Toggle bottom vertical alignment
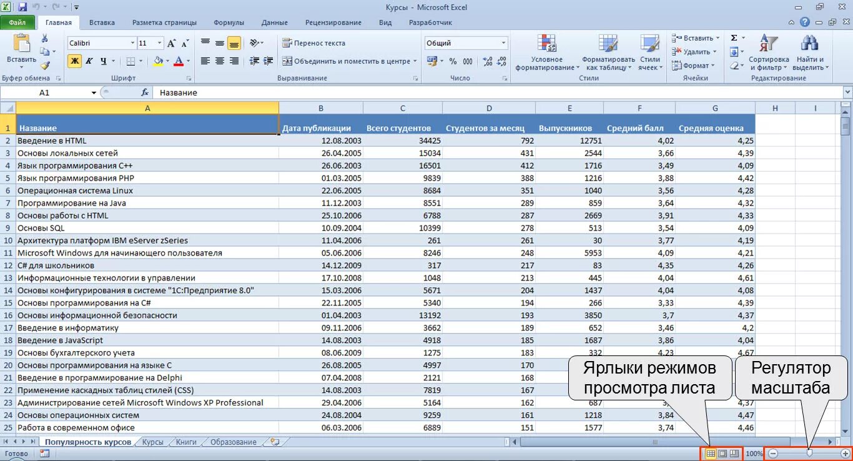 pos(234,43)
